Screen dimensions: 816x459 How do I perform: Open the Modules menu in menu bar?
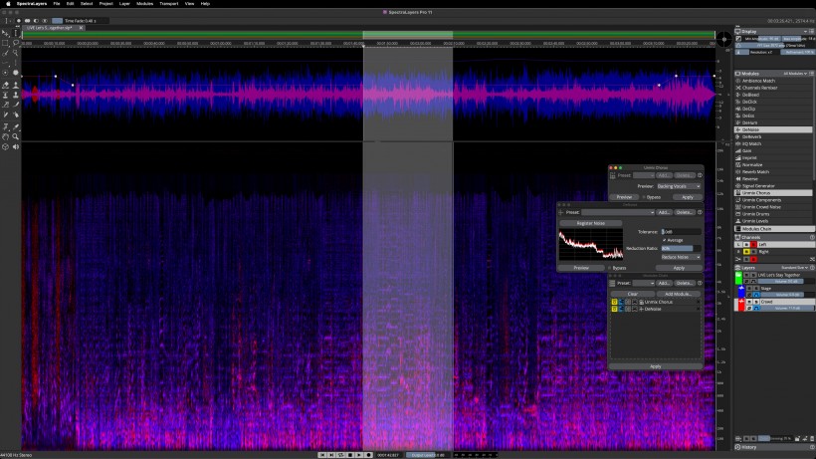pyautogui.click(x=144, y=4)
